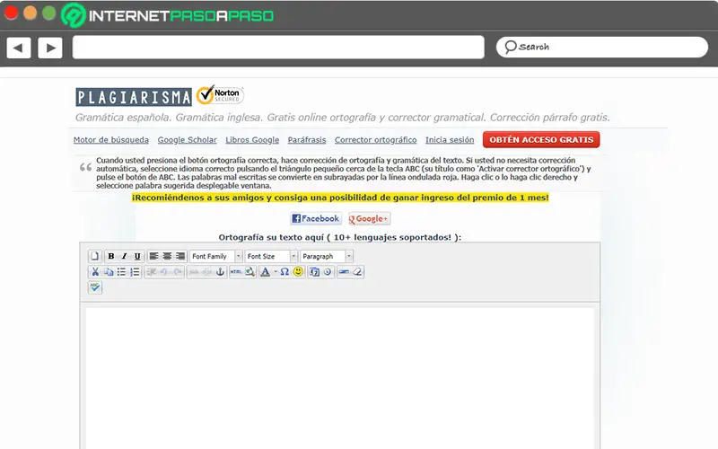Viewport: 718px width, 449px height.
Task: Click the Unlink icon
Action: [x=207, y=272]
